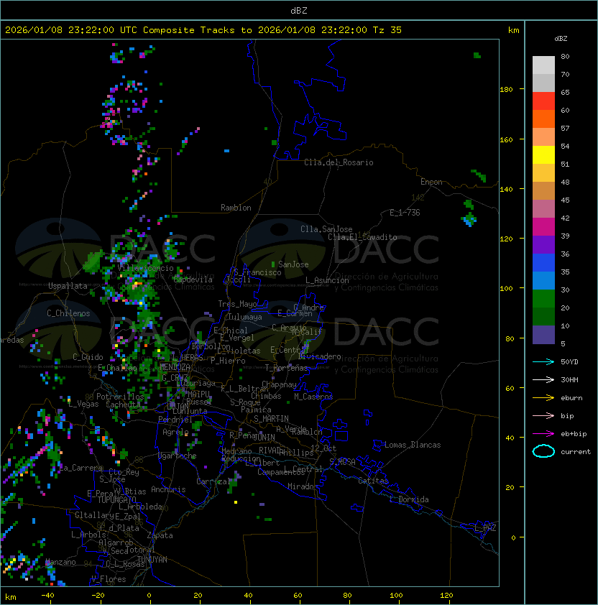Click the Catitas map label
Image resolution: width=598 pixels, height=605 pixels.
coord(373,481)
